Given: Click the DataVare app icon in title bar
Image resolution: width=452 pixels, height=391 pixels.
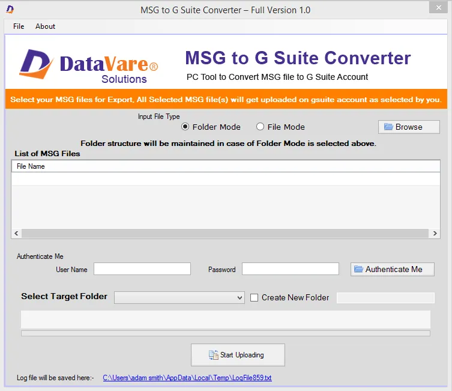Looking at the screenshot, I should [x=10, y=9].
